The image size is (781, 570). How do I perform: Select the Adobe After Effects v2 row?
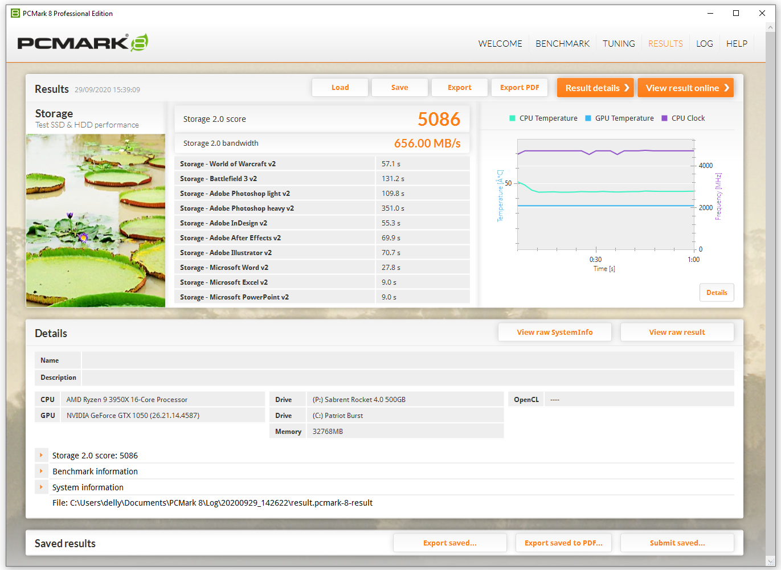coord(322,238)
